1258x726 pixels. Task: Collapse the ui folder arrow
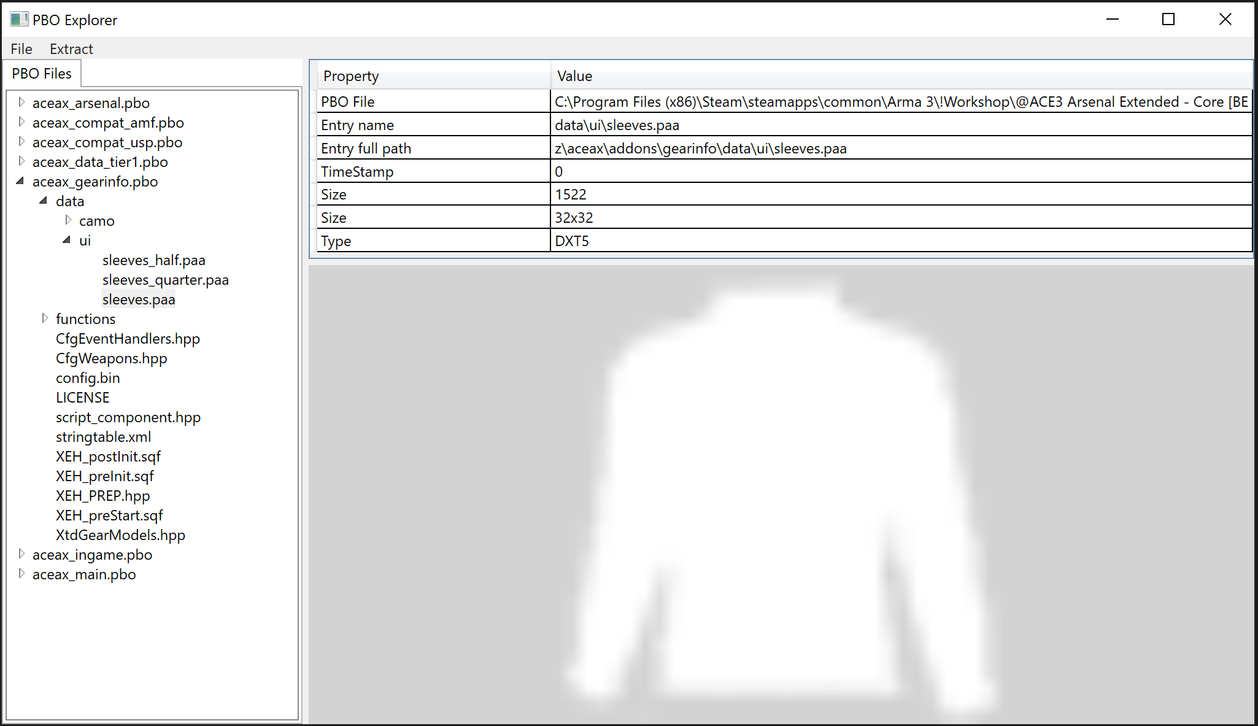67,240
